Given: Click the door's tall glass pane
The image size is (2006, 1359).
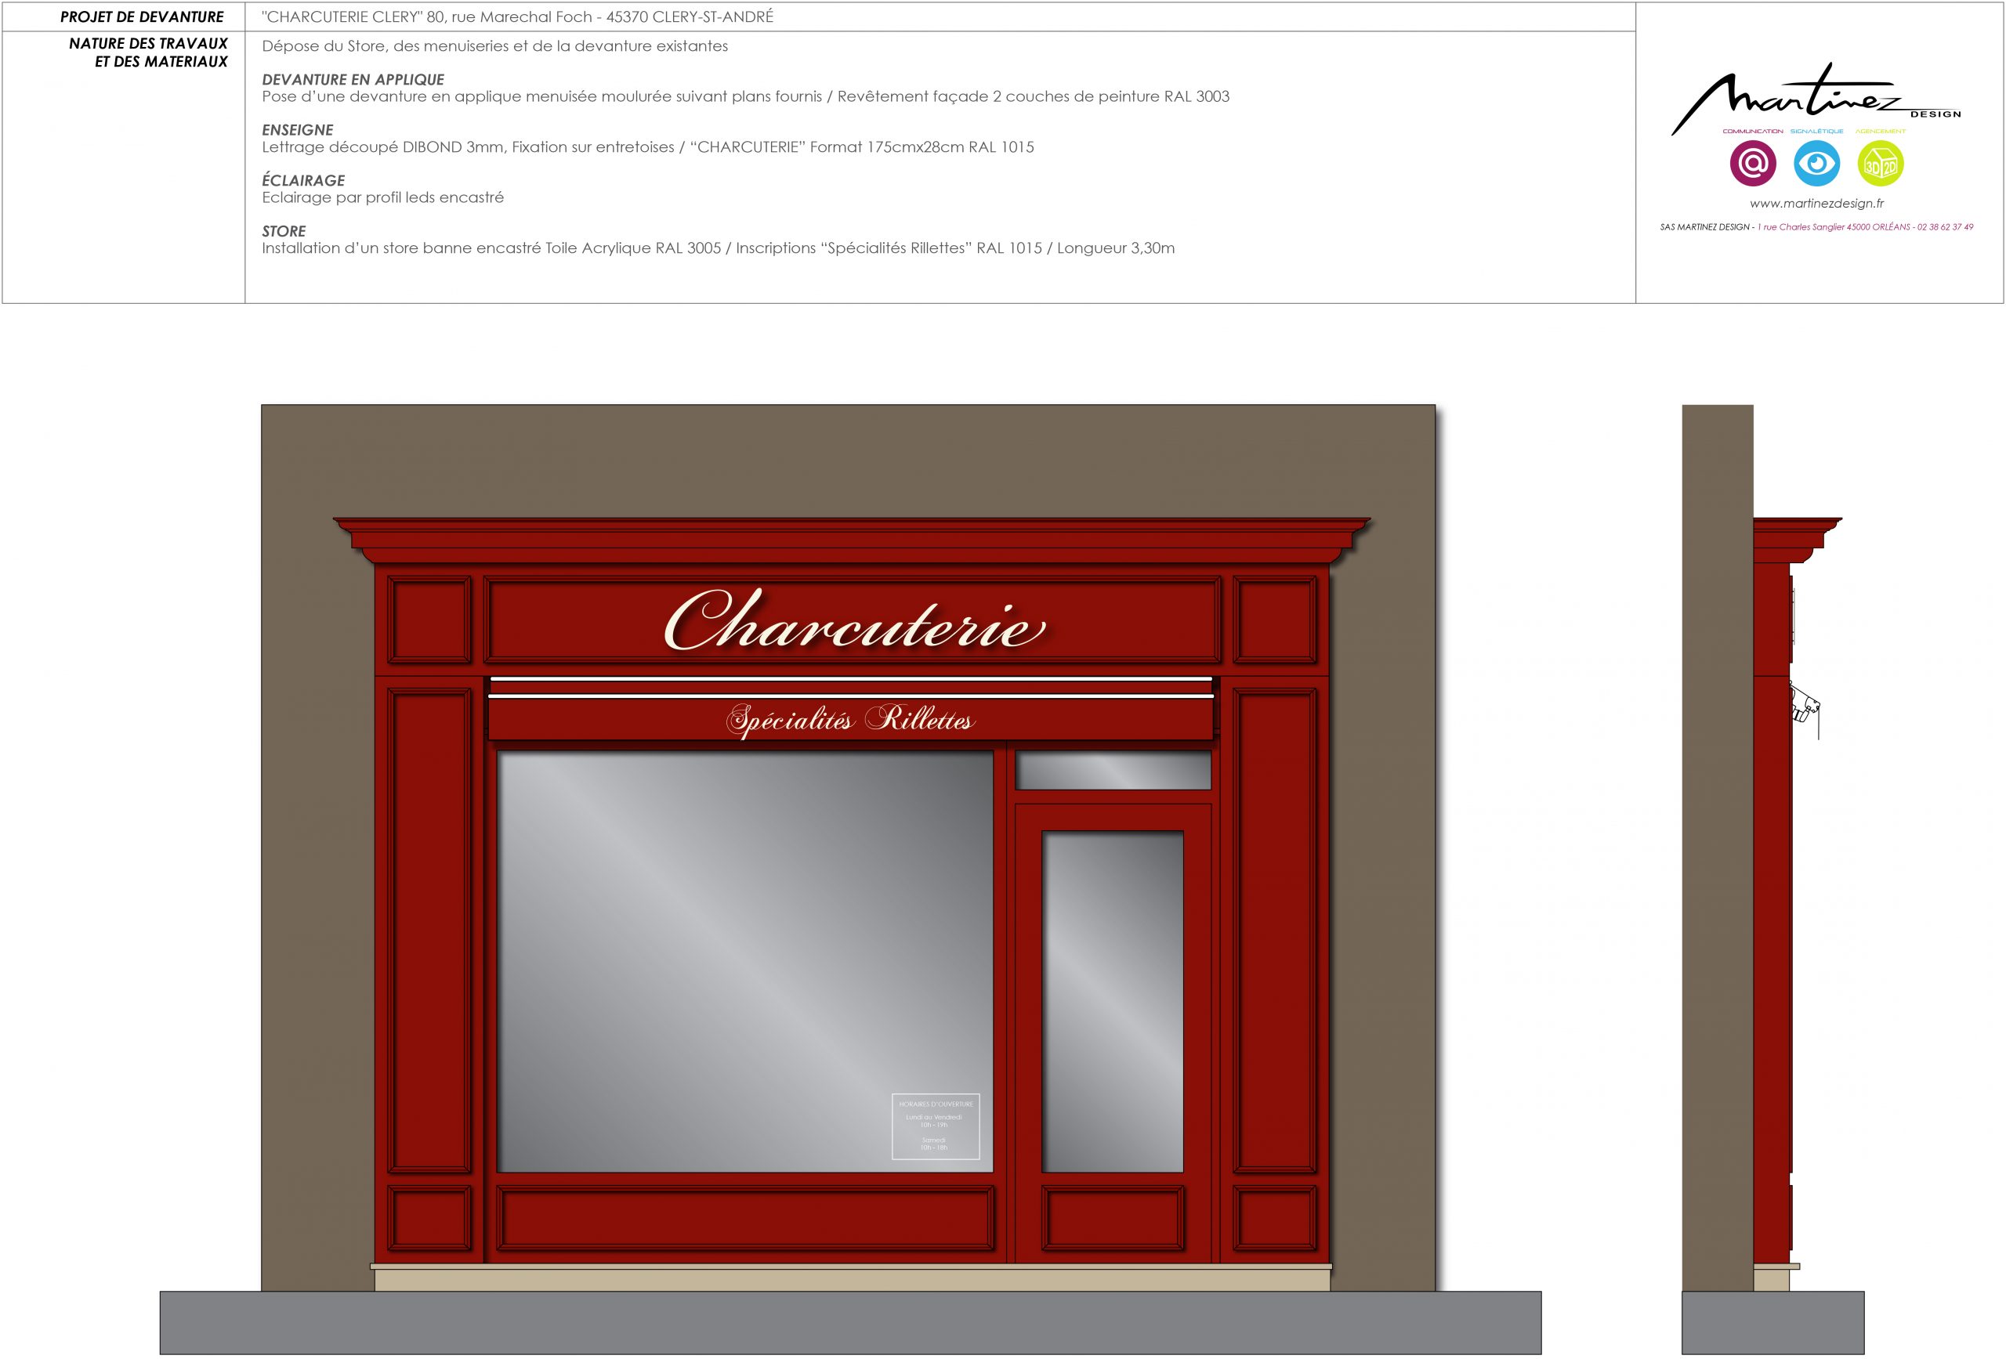Looking at the screenshot, I should 1112,1001.
